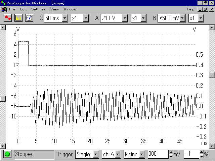Close the inner Scope document window

point(212,9)
